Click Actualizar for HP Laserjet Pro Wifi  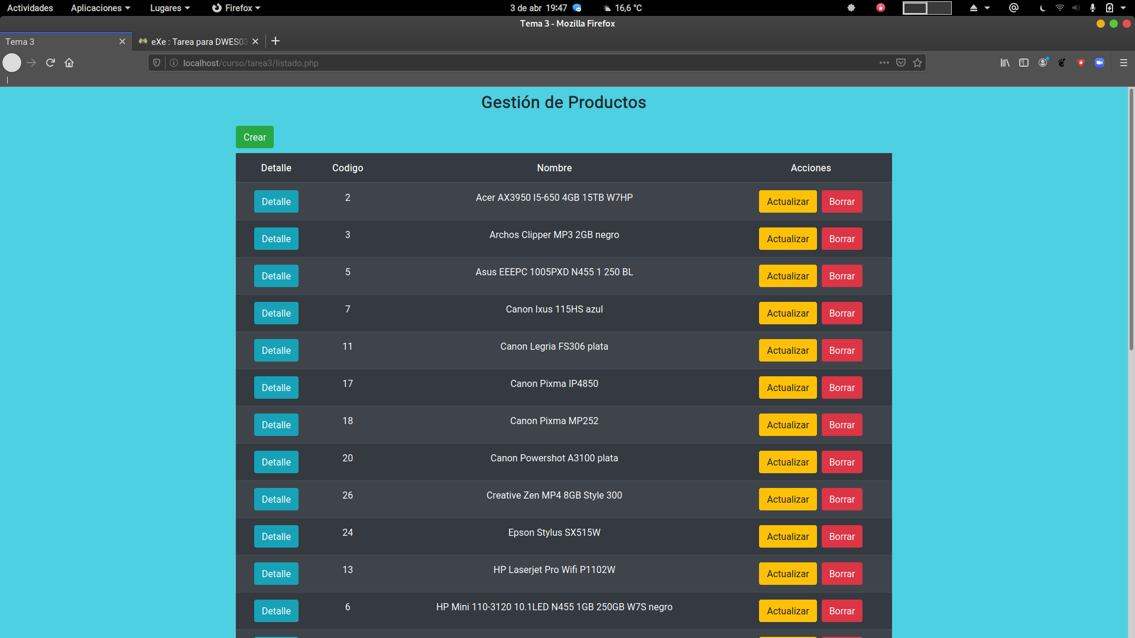787,574
